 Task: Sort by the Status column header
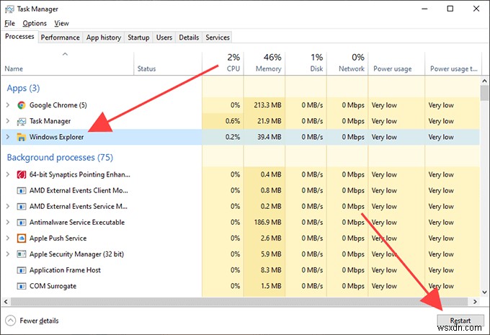(x=168, y=63)
